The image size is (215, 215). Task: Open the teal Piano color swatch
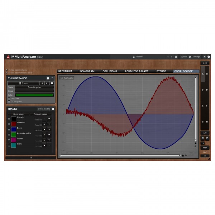(x=14, y=145)
